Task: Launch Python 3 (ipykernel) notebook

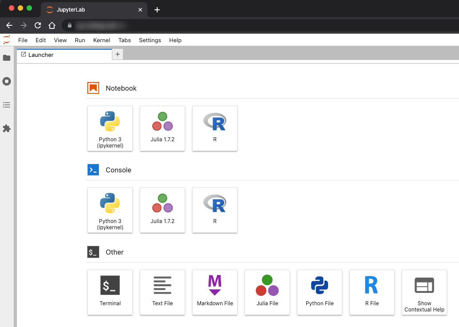Action: [x=110, y=129]
